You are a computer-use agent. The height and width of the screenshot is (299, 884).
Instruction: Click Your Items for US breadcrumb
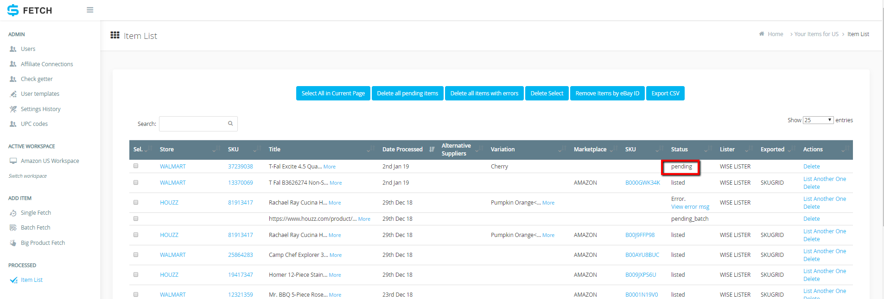point(816,34)
